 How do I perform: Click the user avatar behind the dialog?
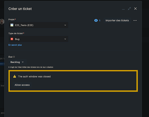[2, 21]
